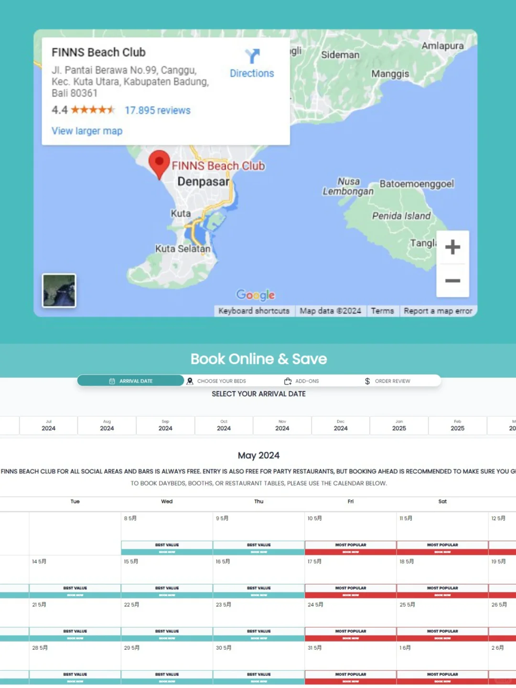Select the Sep 2024 month tab
The width and height of the screenshot is (516, 688).
(x=165, y=425)
